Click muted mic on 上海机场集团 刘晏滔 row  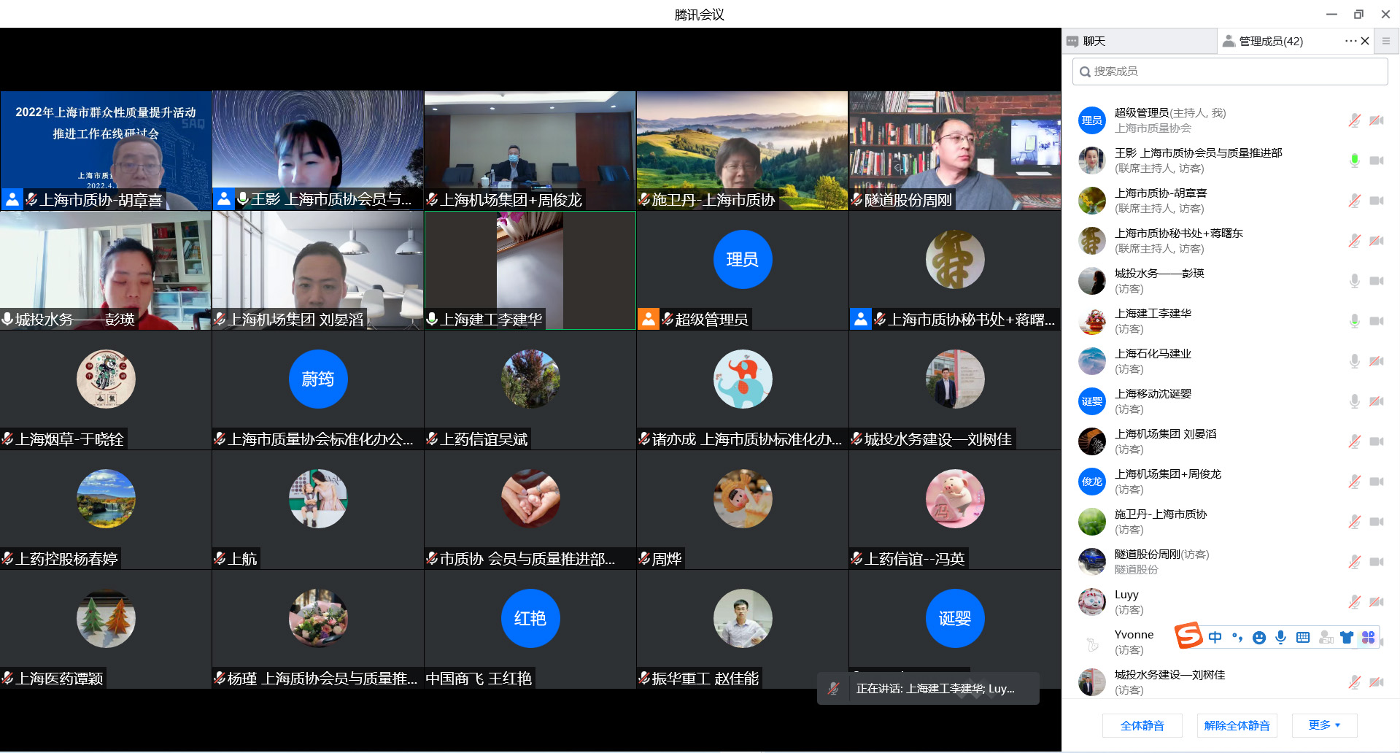coord(1355,441)
